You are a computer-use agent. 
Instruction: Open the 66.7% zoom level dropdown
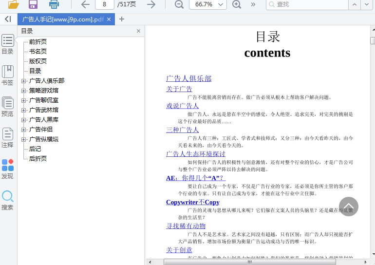pyautogui.click(x=207, y=4)
